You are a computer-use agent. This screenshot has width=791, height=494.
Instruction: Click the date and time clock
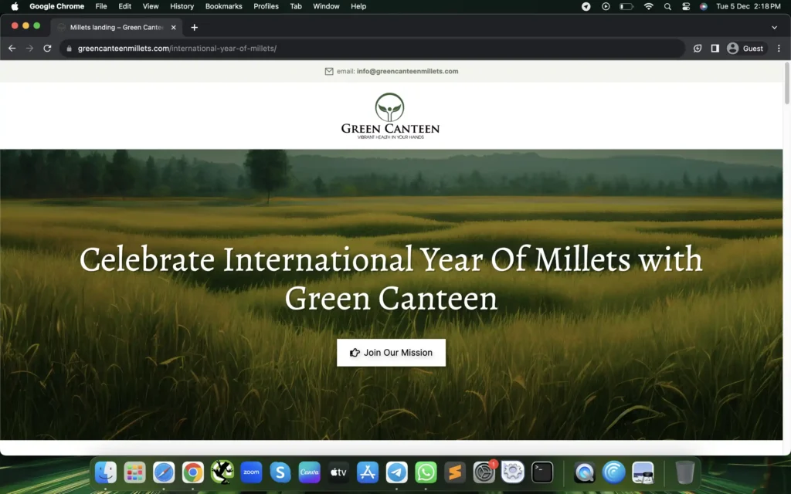click(x=748, y=6)
